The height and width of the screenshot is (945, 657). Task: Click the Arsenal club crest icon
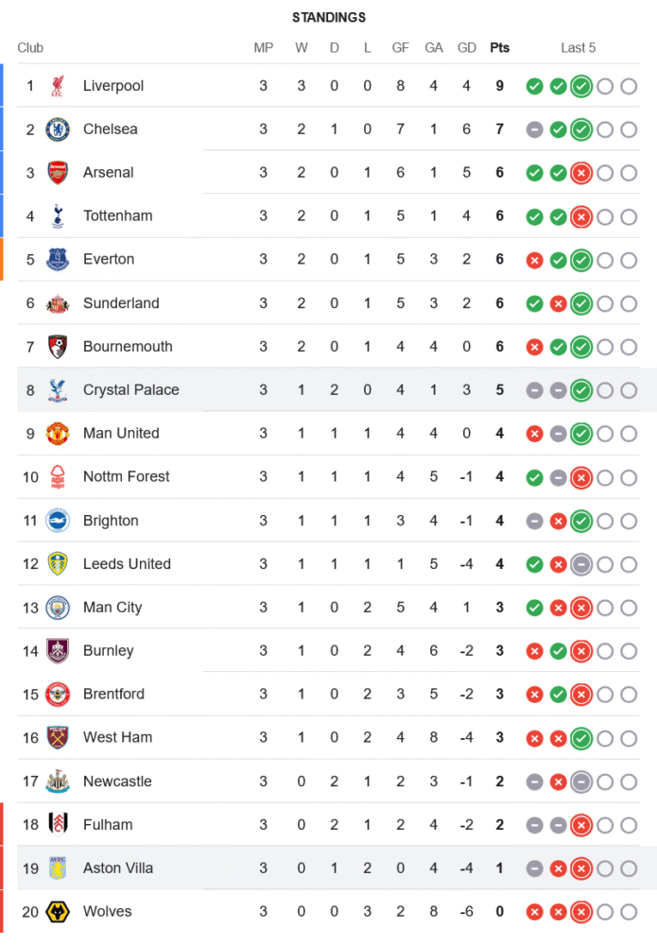58,173
